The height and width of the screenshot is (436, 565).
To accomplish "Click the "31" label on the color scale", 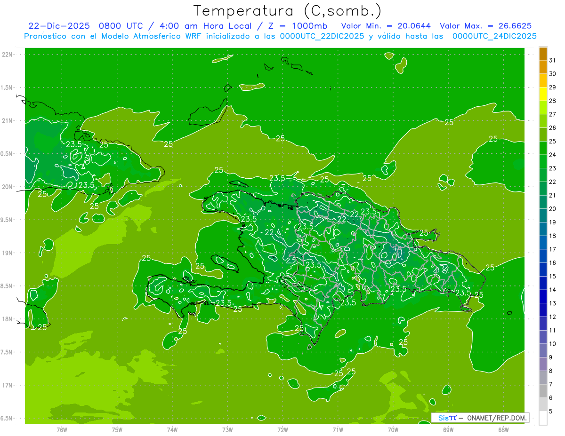I will 552,61.
